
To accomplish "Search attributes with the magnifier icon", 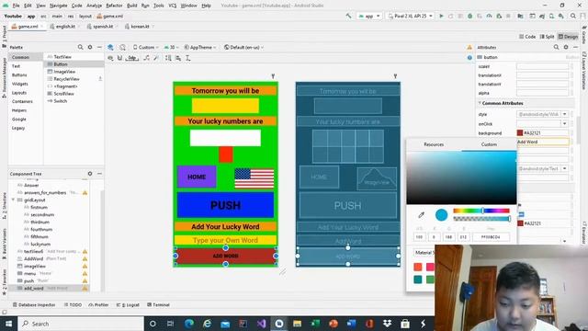I will [x=556, y=47].
